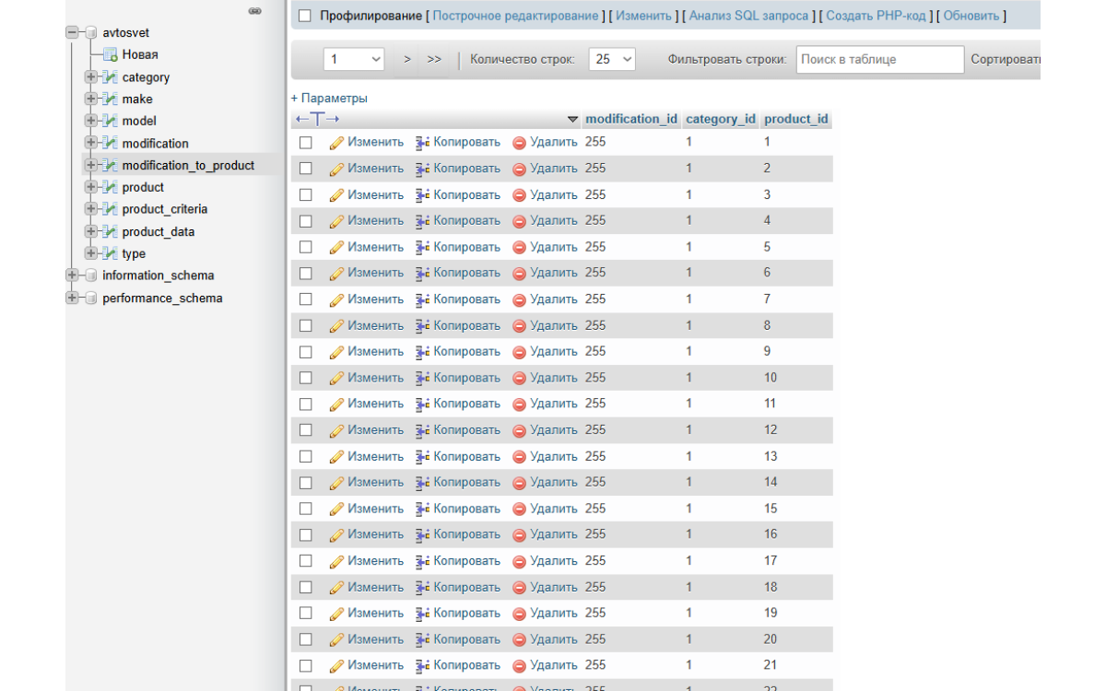Screen dimensions: 1106x691
Task: Click the database icon next to information_schema
Action: pos(90,275)
